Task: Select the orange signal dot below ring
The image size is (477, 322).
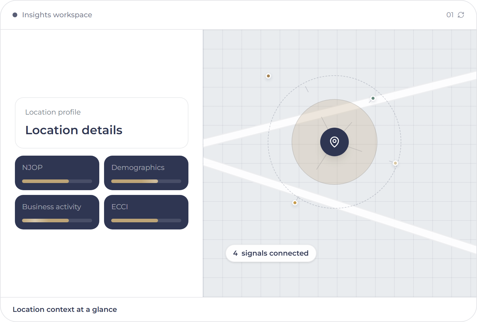Action: (x=295, y=203)
